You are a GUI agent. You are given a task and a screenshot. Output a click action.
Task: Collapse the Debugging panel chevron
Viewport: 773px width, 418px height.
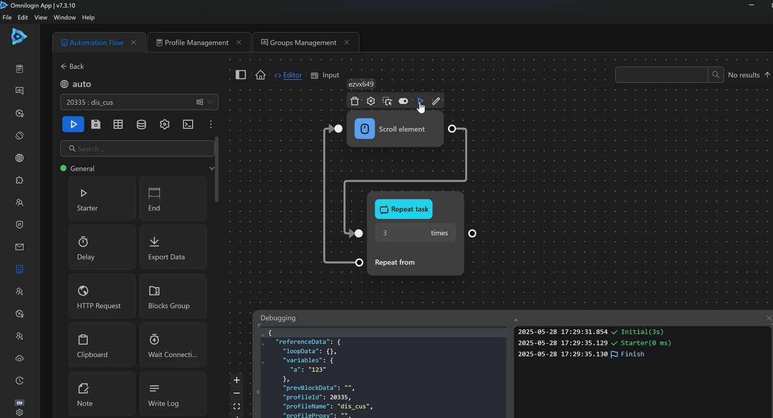[515, 320]
